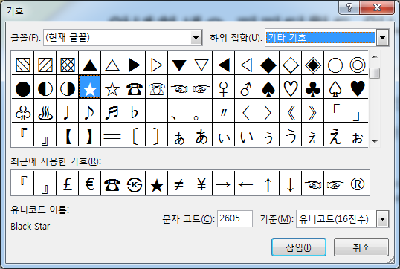Open the 하위 집합 subset dropdown arrow
400x269 pixels.
(x=382, y=38)
